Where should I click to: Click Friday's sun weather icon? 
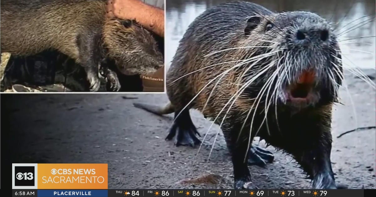(157, 193)
